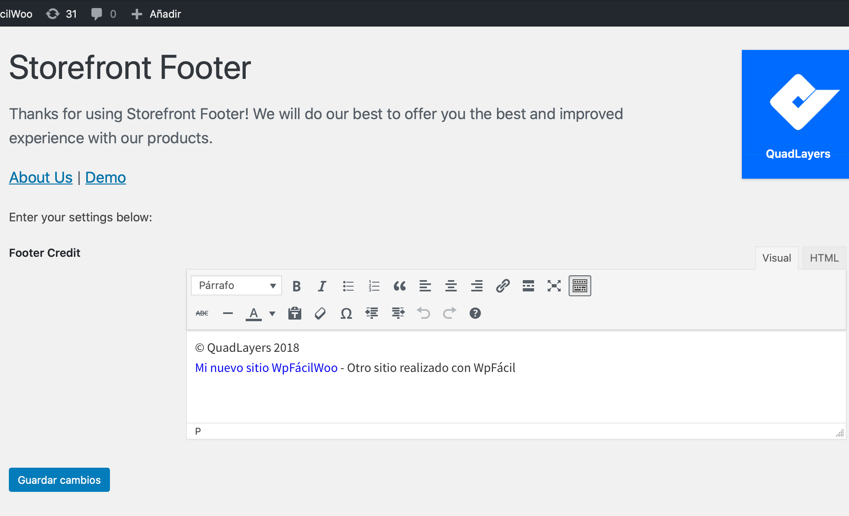Click the Guardar cambios button

(59, 480)
